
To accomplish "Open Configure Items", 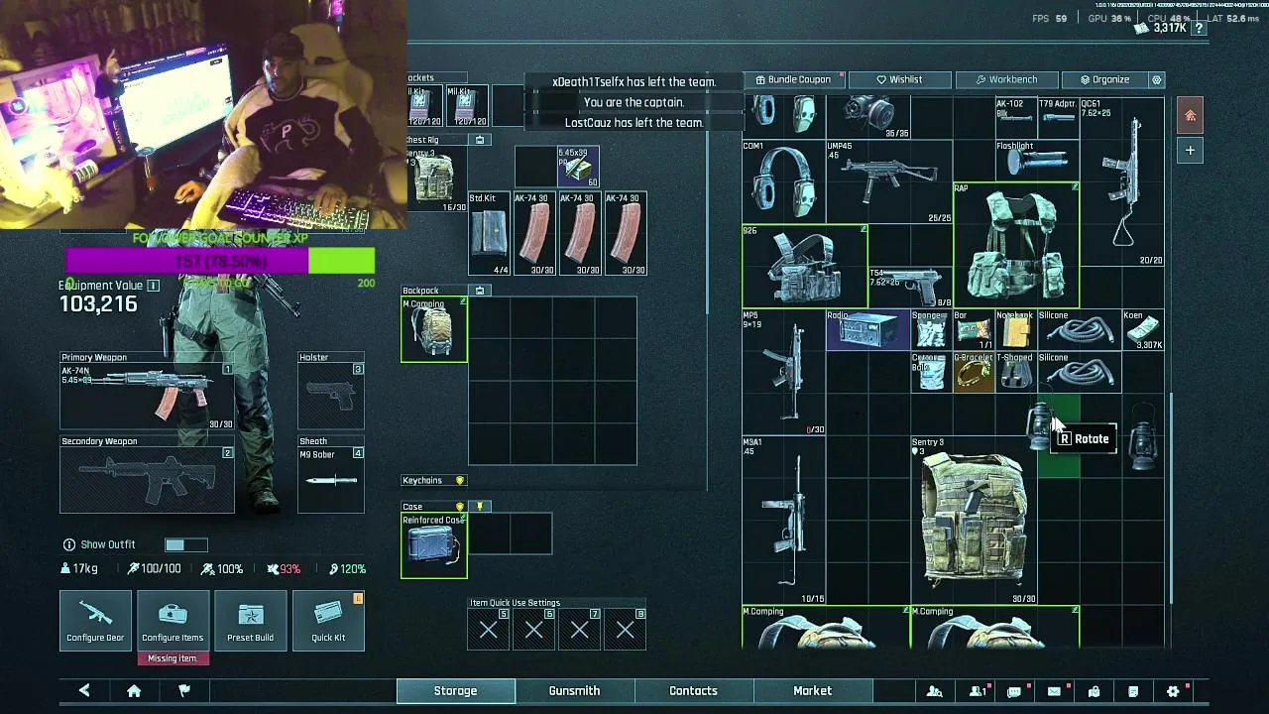I will (x=173, y=621).
